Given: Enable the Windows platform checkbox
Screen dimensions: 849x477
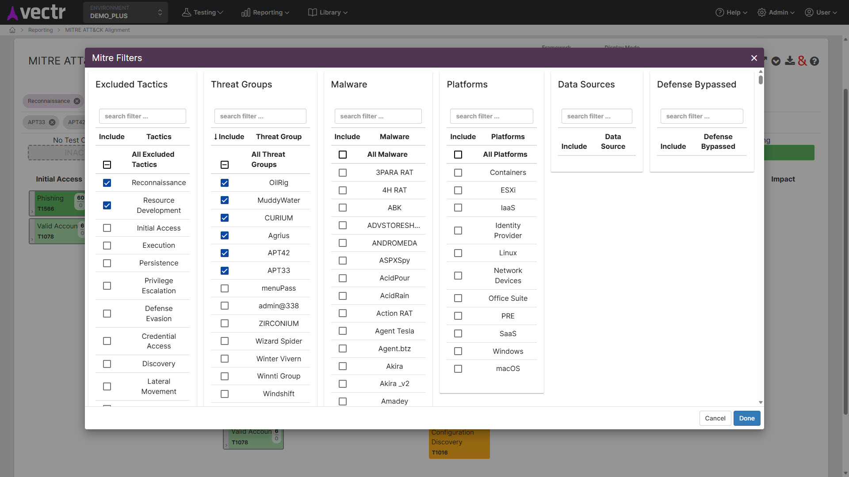Looking at the screenshot, I should pos(458,352).
